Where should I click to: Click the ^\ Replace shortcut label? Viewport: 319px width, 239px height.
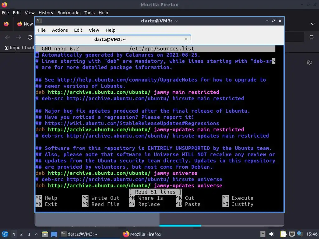[145, 204]
